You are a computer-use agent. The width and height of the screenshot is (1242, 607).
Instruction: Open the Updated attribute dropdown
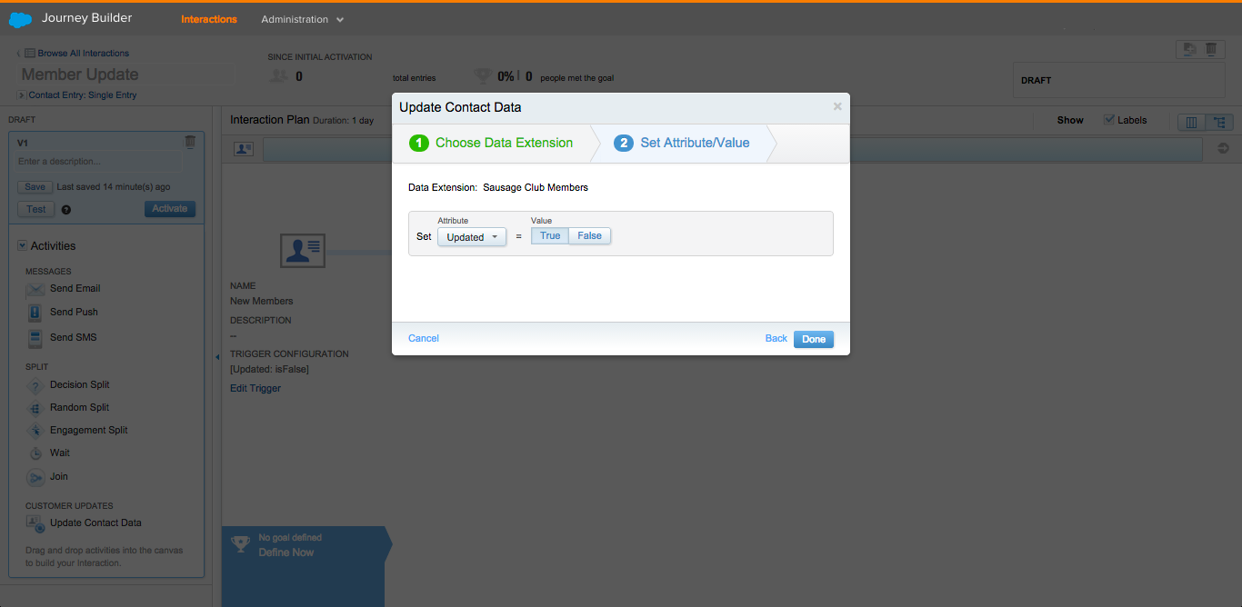[472, 237]
